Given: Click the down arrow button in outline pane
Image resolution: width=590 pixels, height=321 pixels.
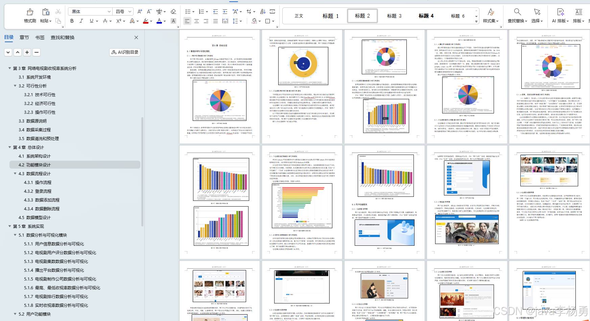Looking at the screenshot, I should (8, 52).
